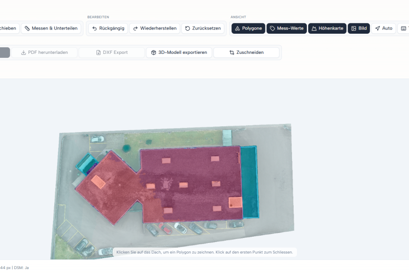Viewport: 409px width, 273px height.
Task: Select the teal roof polygon on right
Action: pyautogui.click(x=249, y=182)
